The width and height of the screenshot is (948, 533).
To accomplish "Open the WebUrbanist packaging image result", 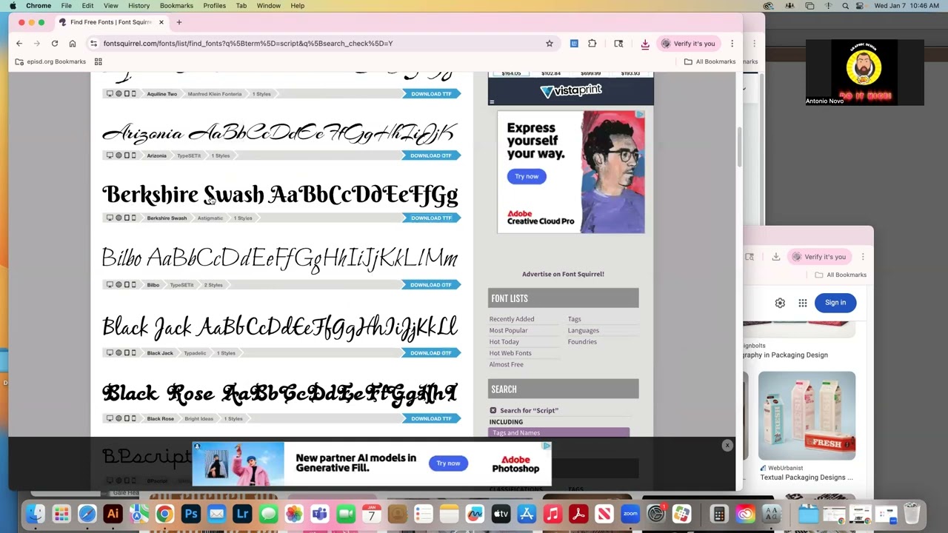I will [807, 415].
